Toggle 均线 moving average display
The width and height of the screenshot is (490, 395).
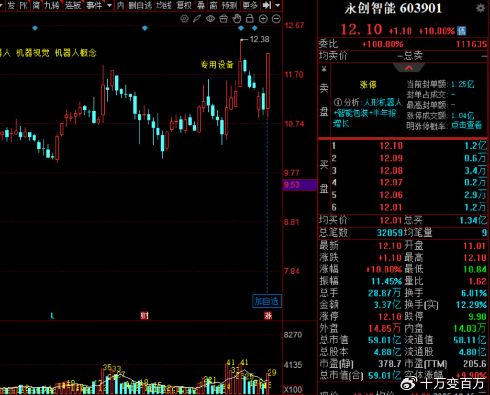tap(164, 5)
